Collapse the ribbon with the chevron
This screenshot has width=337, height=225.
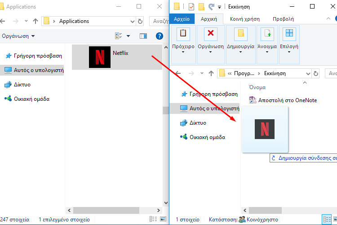(328, 18)
